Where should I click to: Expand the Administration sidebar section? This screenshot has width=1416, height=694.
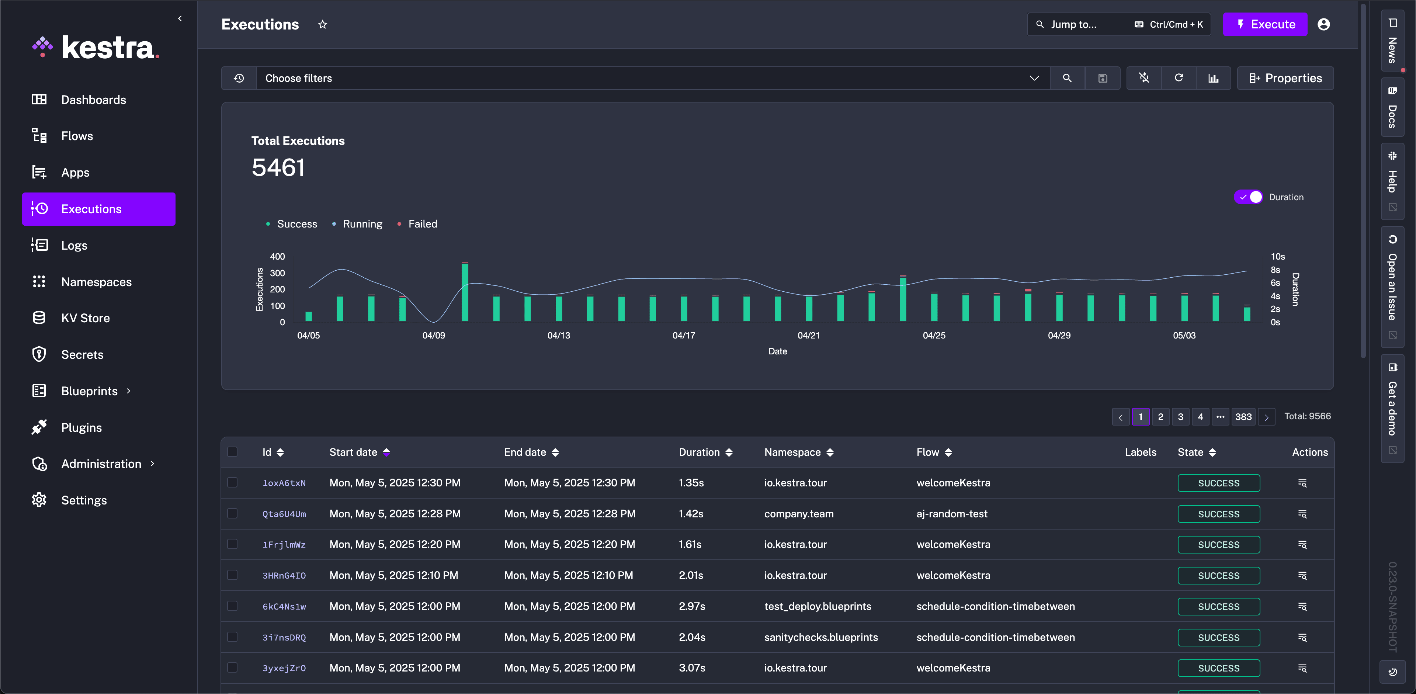pos(152,463)
